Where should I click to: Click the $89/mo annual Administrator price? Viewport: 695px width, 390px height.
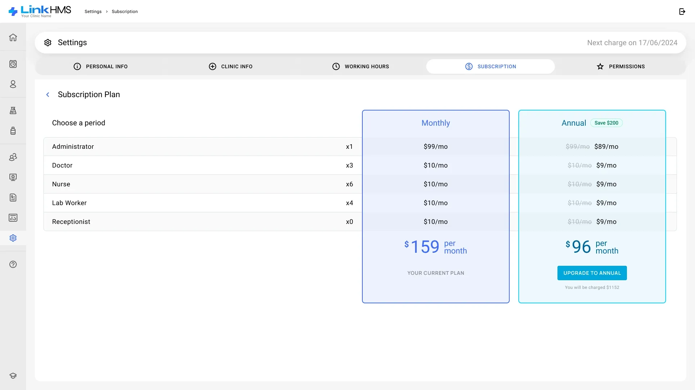point(606,147)
